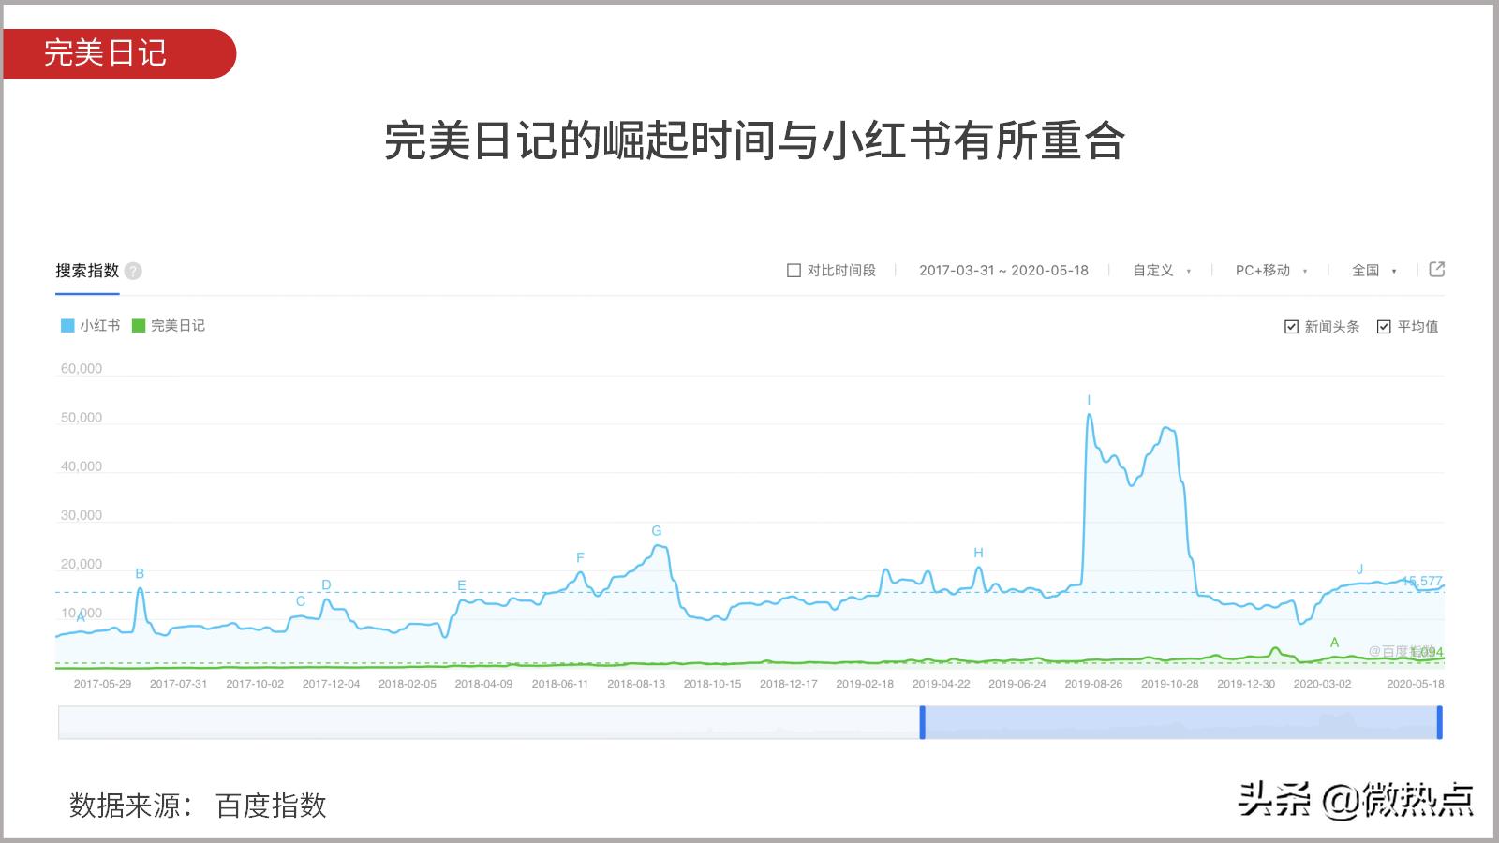Switch to the 搜索指数 tab
Screen dimensions: 1499x843
88,271
